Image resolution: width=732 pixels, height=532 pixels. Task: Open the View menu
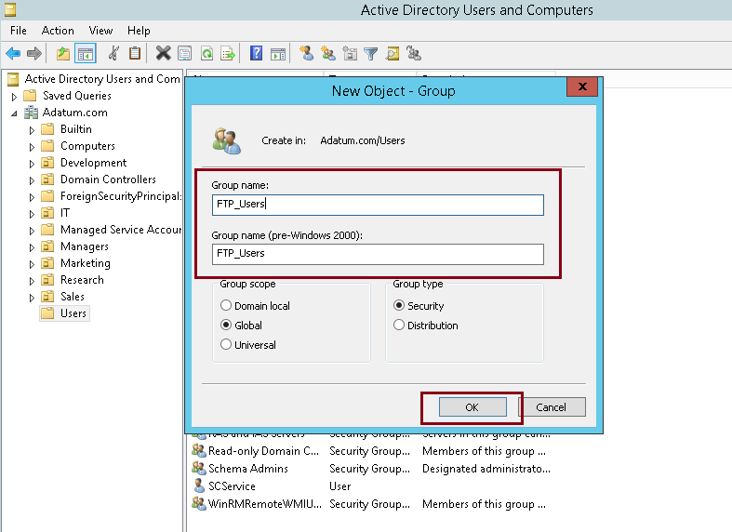pos(100,31)
